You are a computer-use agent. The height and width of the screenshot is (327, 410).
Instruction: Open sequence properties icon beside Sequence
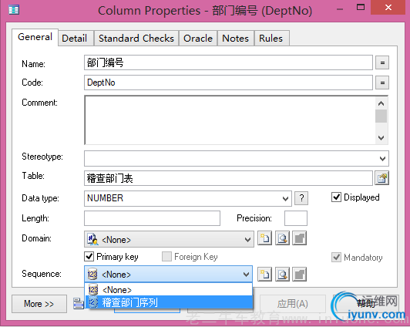click(x=299, y=275)
